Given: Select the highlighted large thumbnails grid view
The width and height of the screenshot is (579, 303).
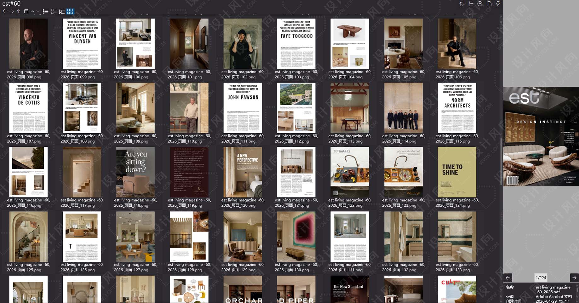Looking at the screenshot, I should [x=70, y=11].
